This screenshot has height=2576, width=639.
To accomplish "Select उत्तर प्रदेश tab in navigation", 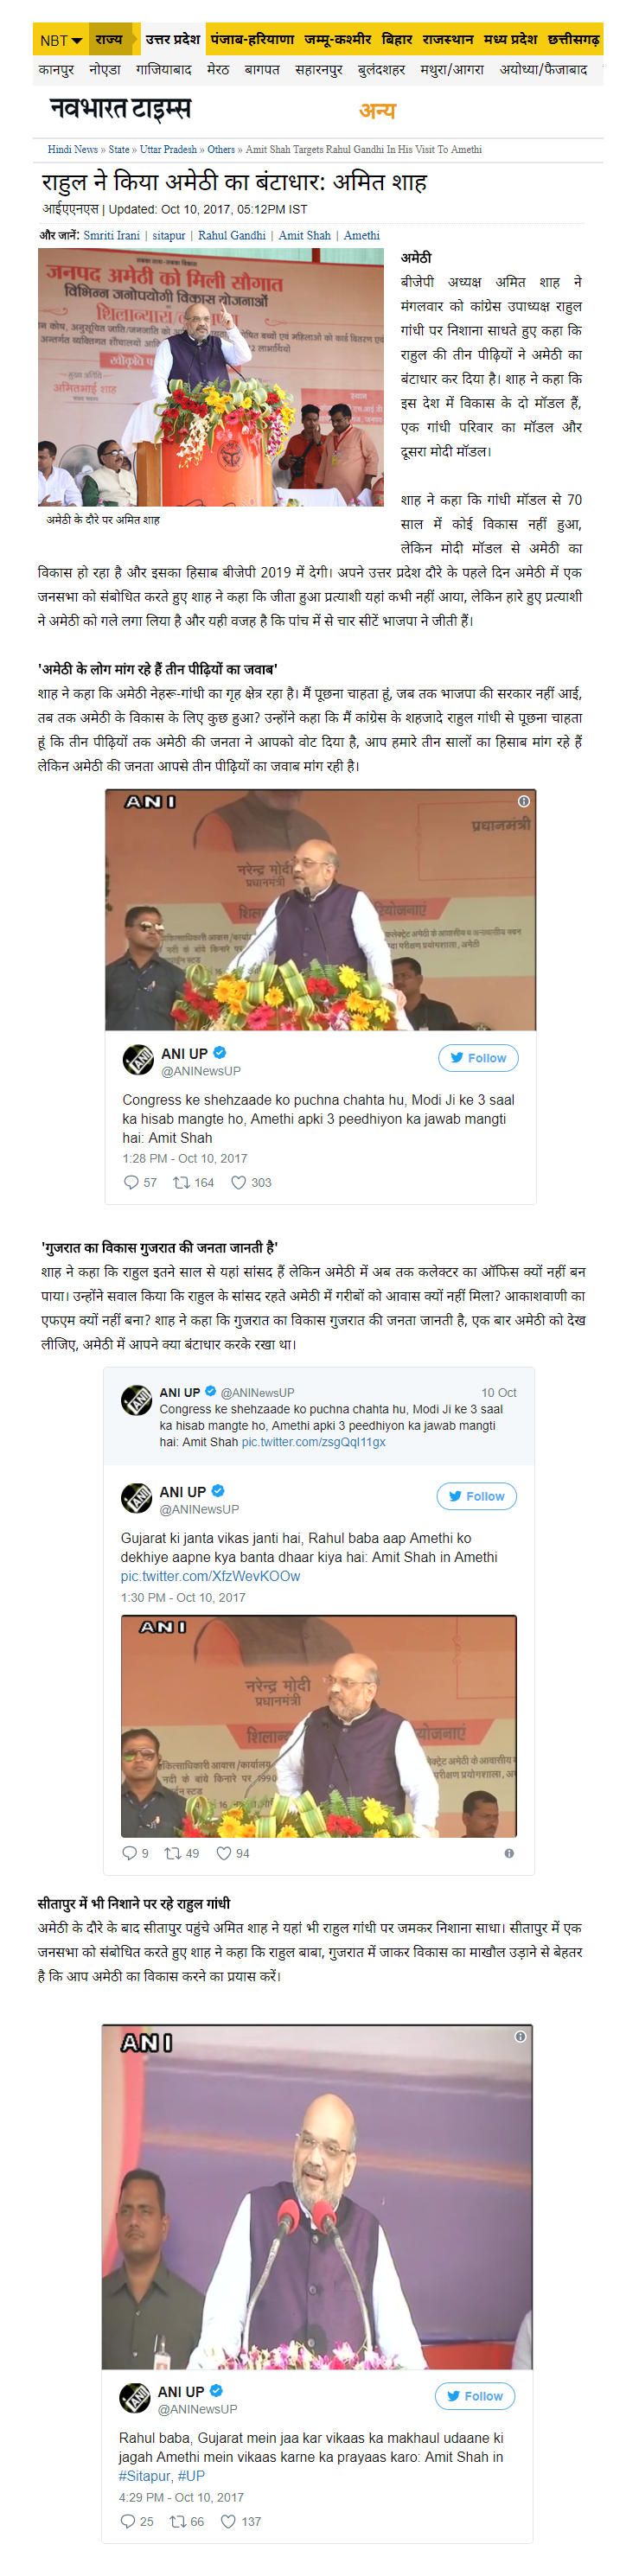I will coord(172,39).
